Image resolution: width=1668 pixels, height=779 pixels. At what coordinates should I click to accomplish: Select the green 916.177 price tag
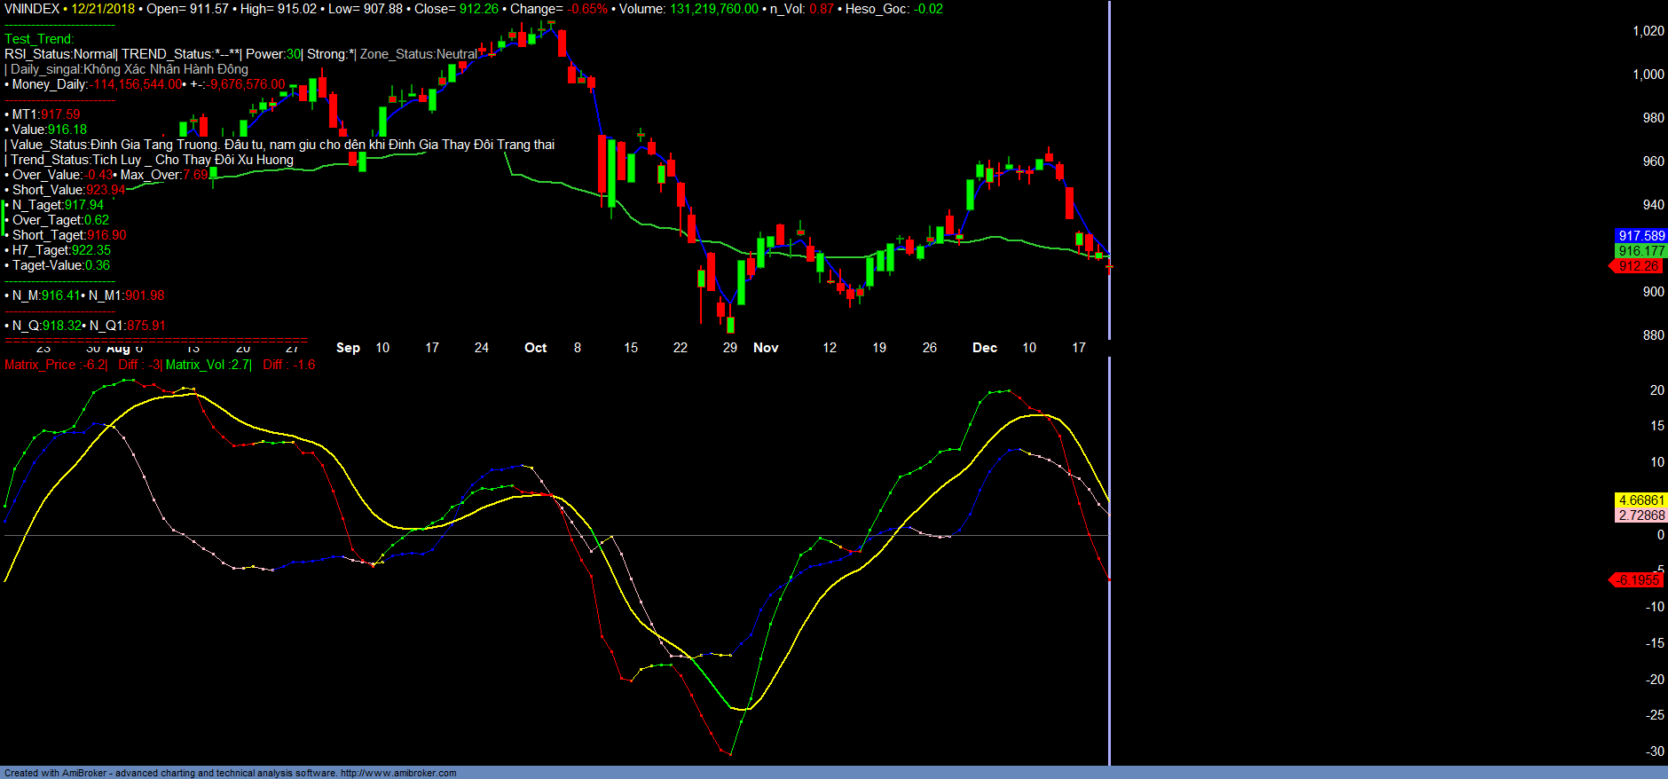(x=1640, y=251)
